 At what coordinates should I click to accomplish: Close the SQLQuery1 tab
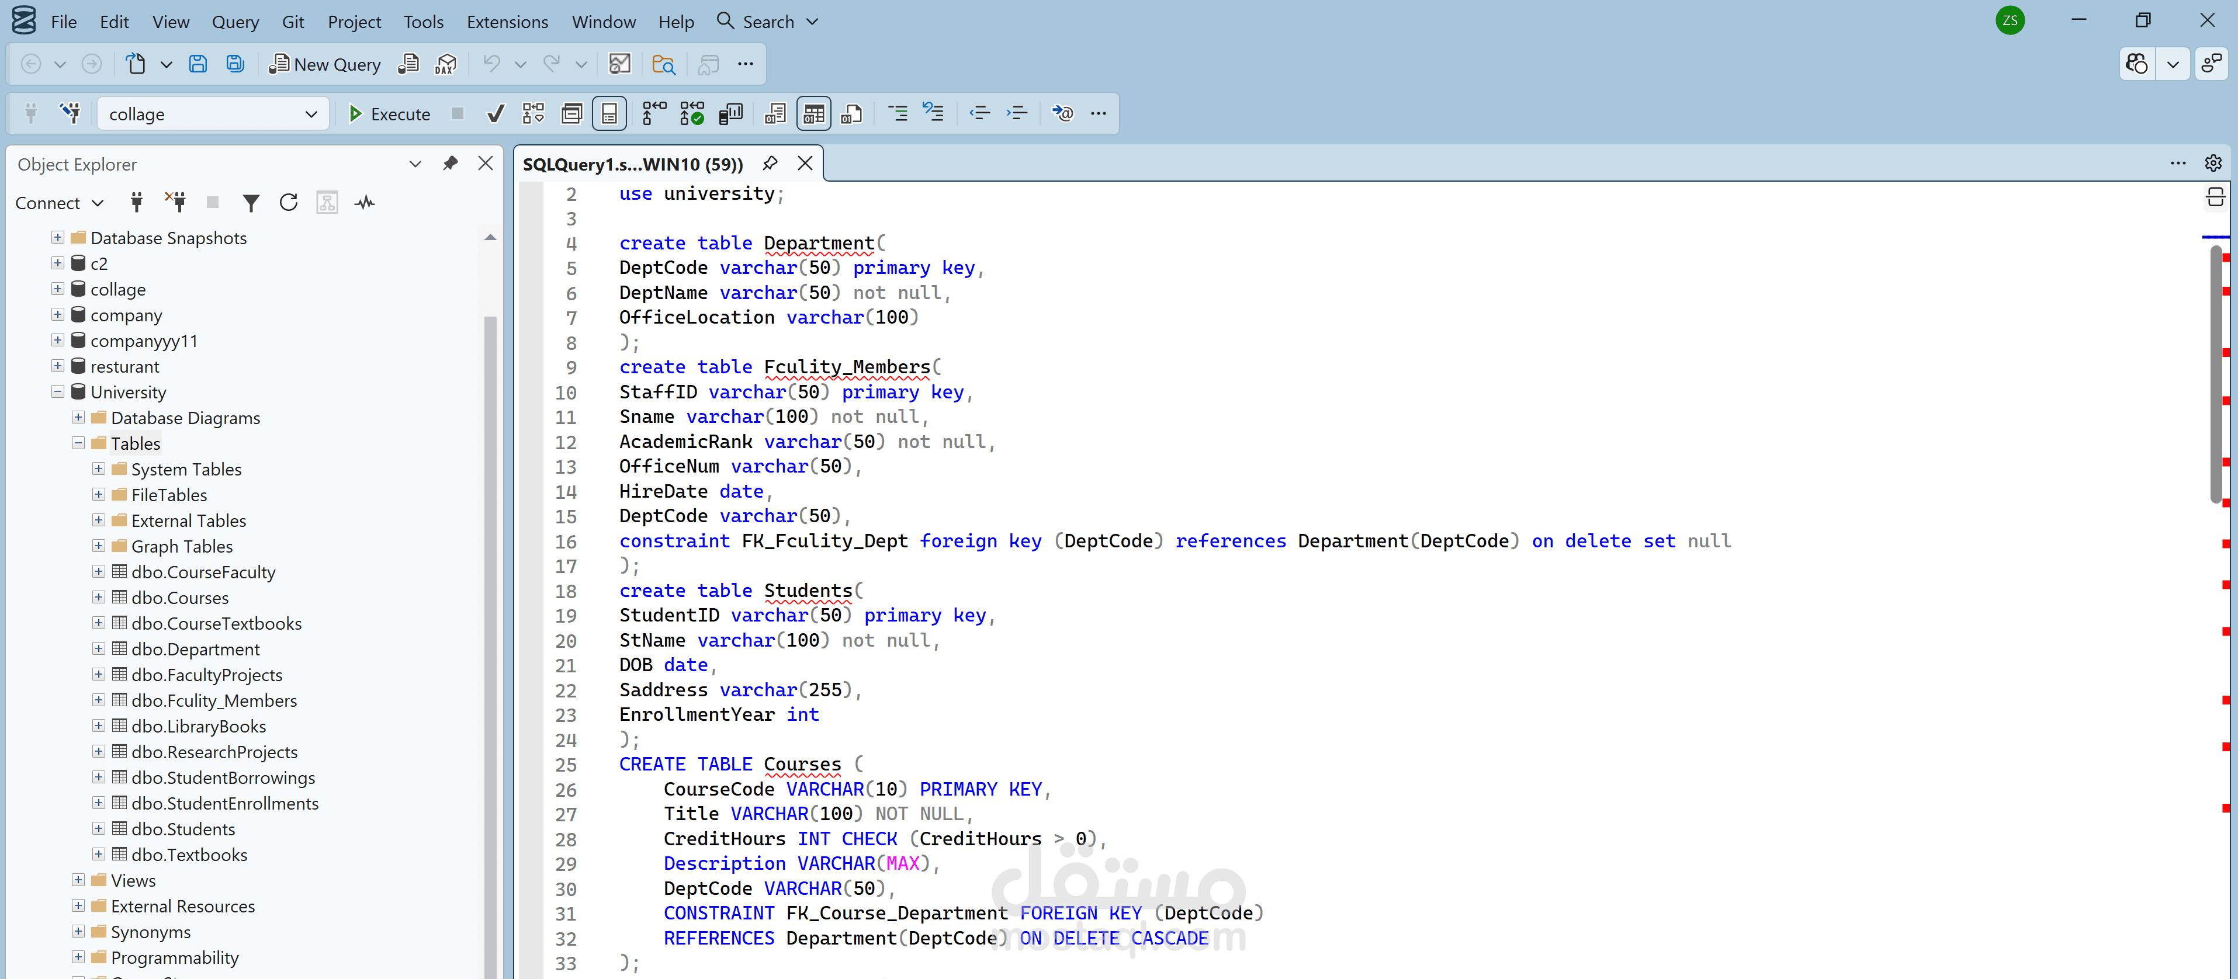click(805, 164)
